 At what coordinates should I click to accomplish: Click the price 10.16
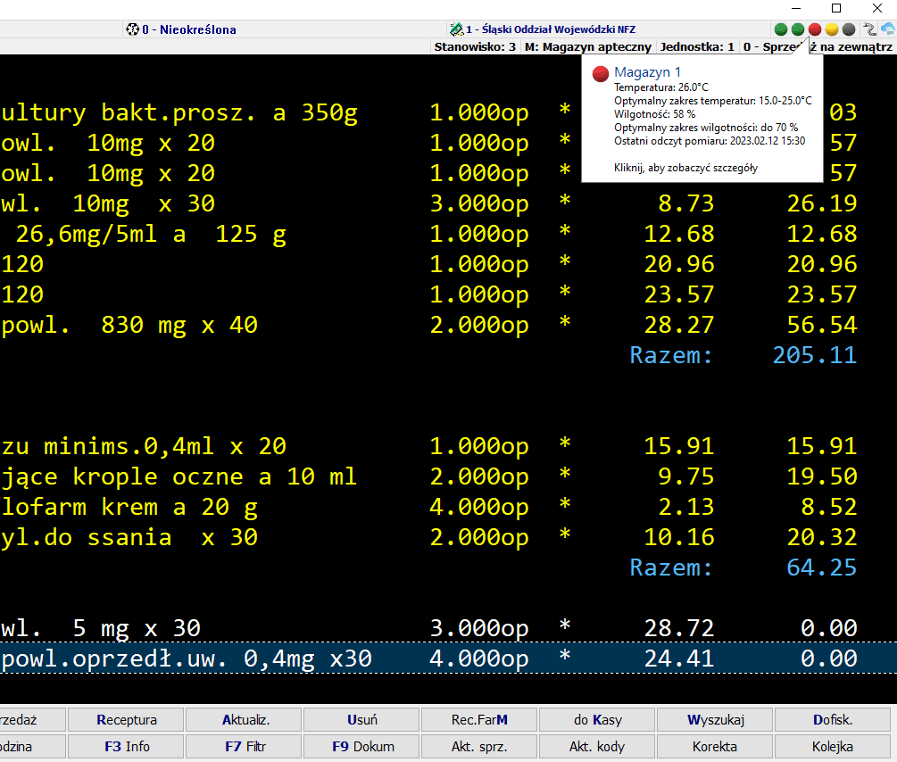tap(679, 536)
